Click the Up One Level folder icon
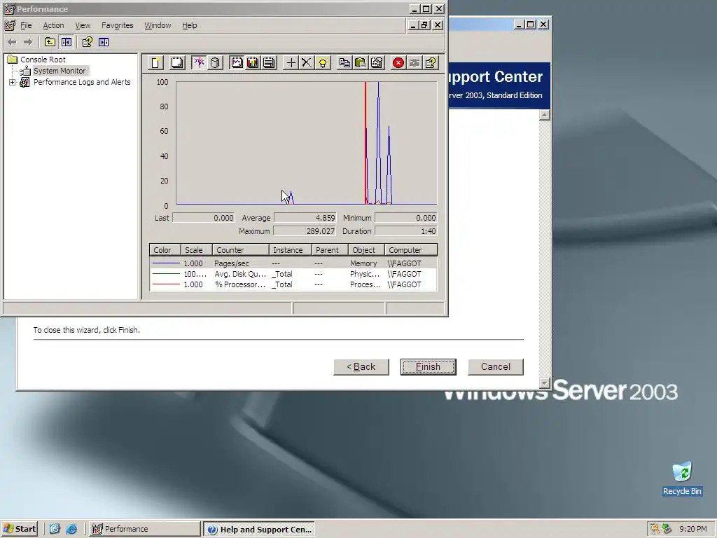 click(x=50, y=42)
